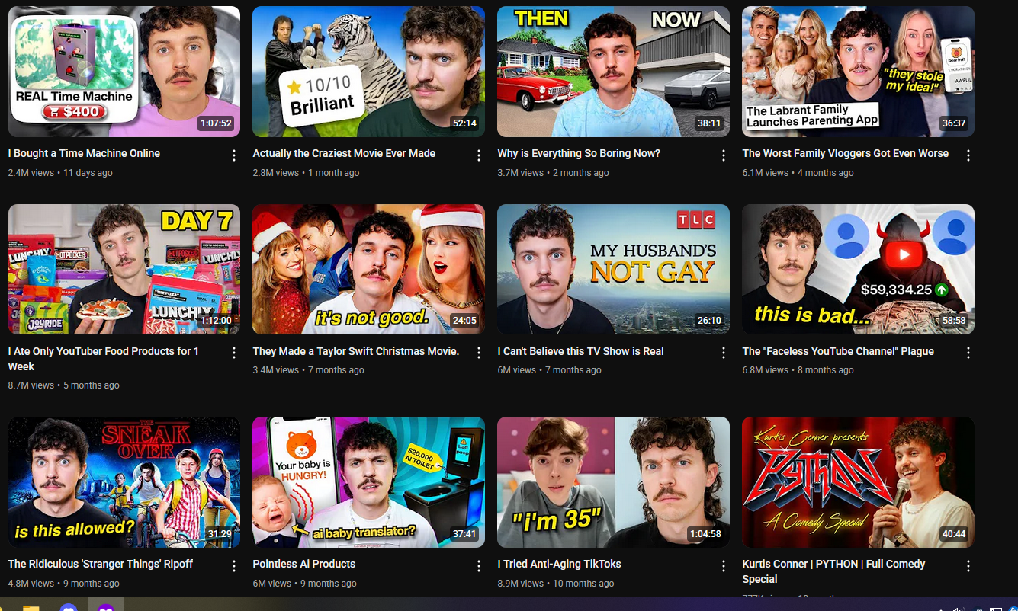Click '6M views • 9 months ago' text
Viewport: 1018px width, 611px height.
[x=305, y=584]
